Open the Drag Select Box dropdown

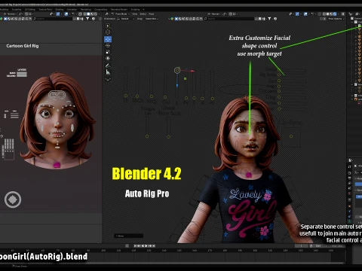coord(152,19)
